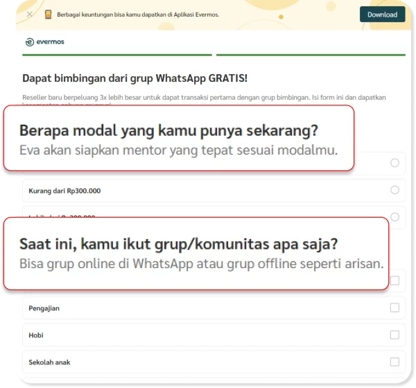Click the Evermos logo
This screenshot has width=416, height=388.
point(44,42)
